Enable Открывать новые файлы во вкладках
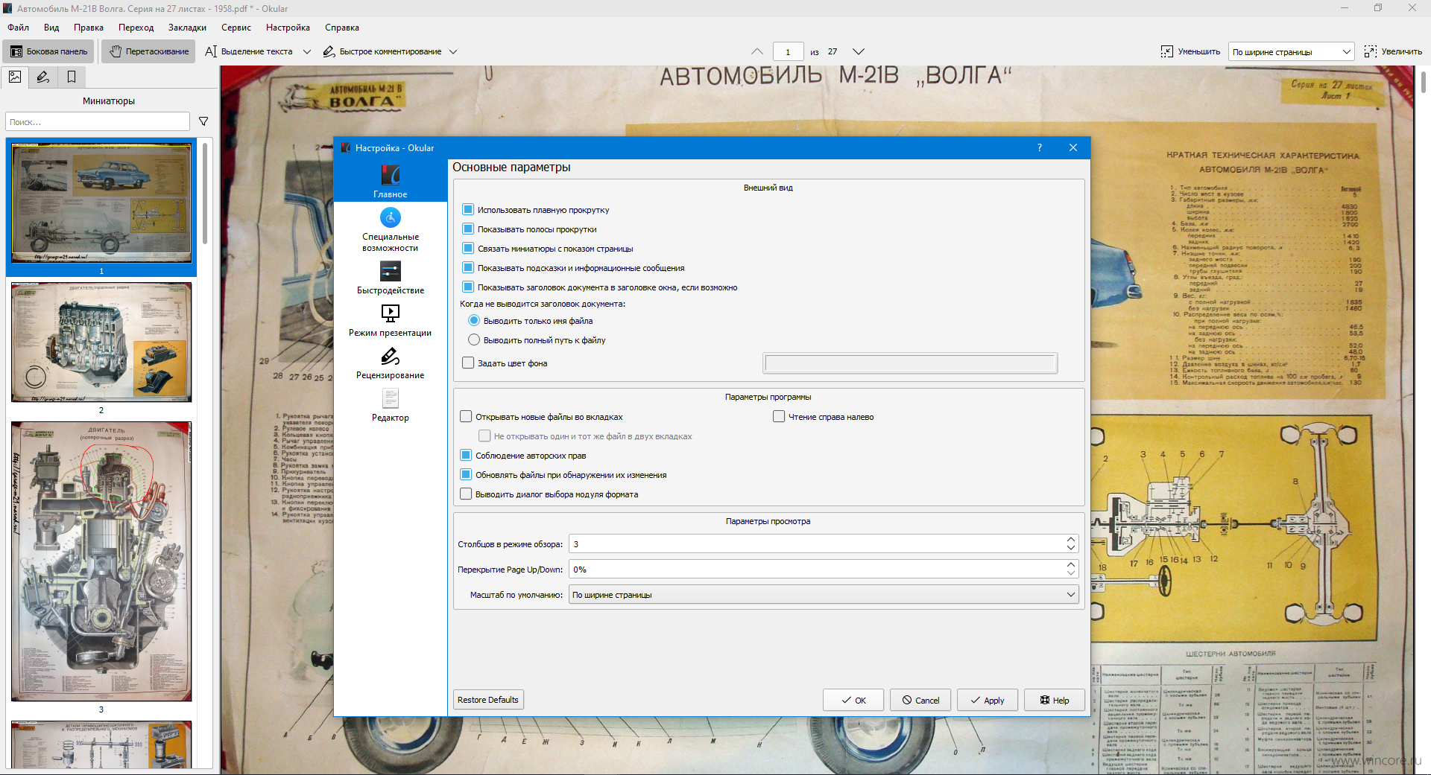The image size is (1431, 775). tap(466, 417)
